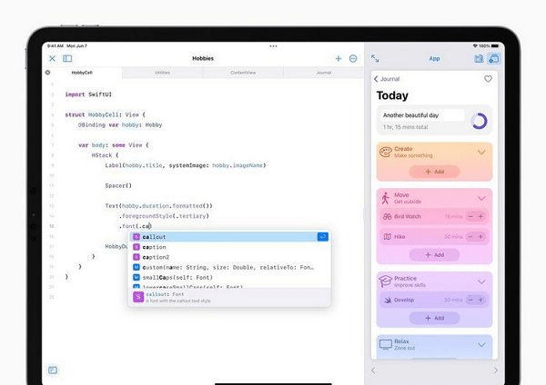Add an activity in the Move section
The width and height of the screenshot is (546, 385).
pos(434,255)
